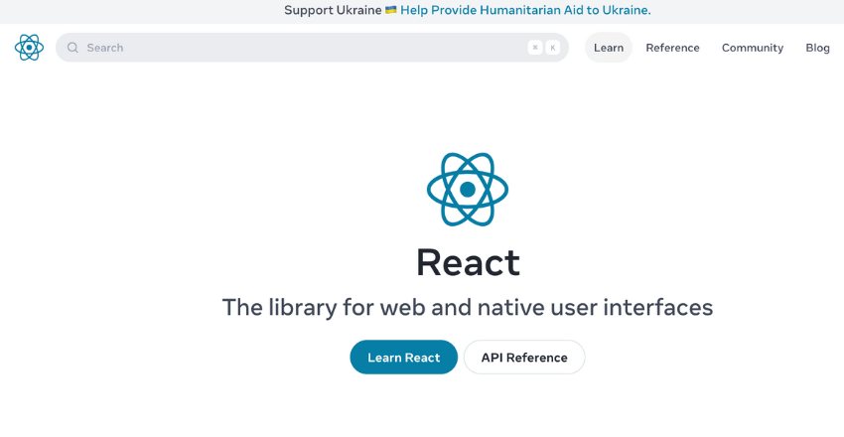Go to the Community section

tap(753, 48)
